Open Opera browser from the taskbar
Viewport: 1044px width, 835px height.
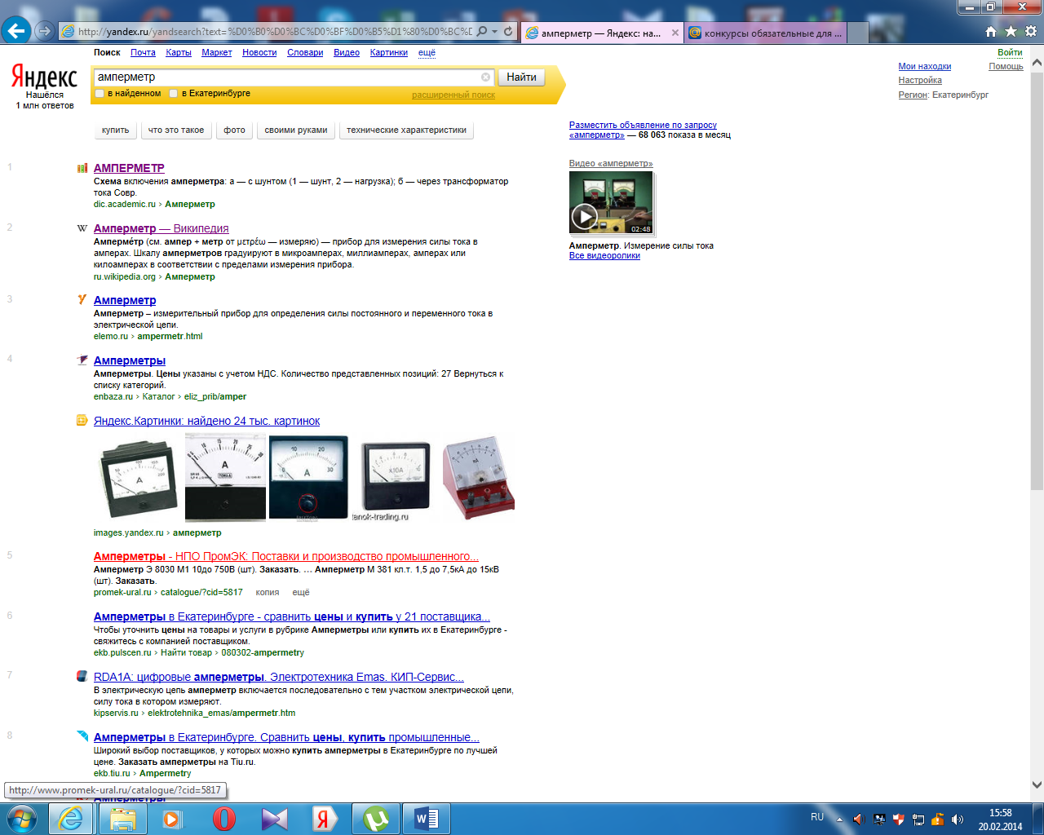[223, 818]
